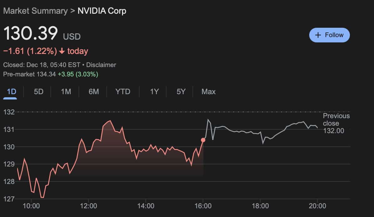The width and height of the screenshot is (374, 217).
Task: Open the Disclaimer link
Action: [x=101, y=65]
